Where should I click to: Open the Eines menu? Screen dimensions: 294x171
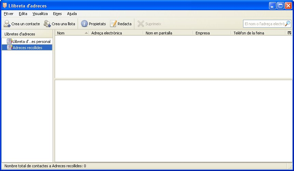[57, 14]
